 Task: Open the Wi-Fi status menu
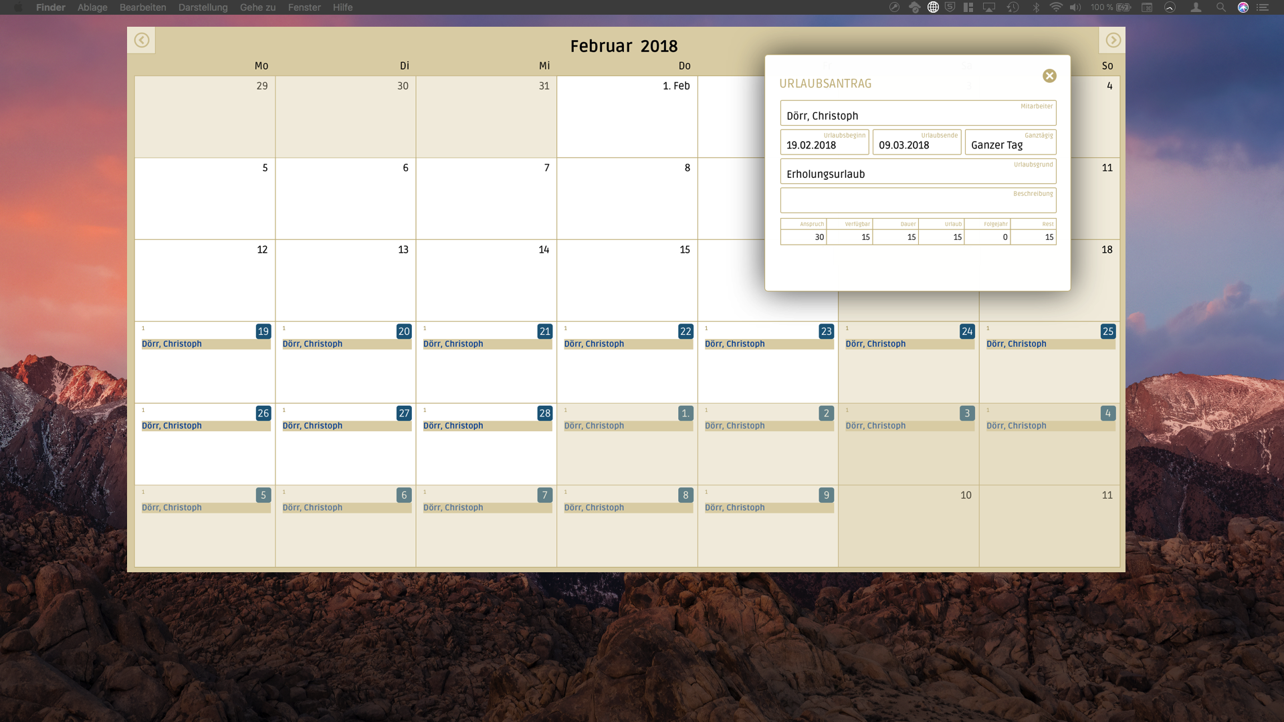(x=1056, y=7)
